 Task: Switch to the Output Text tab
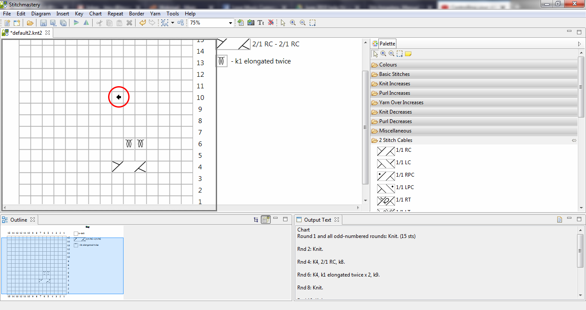click(317, 220)
